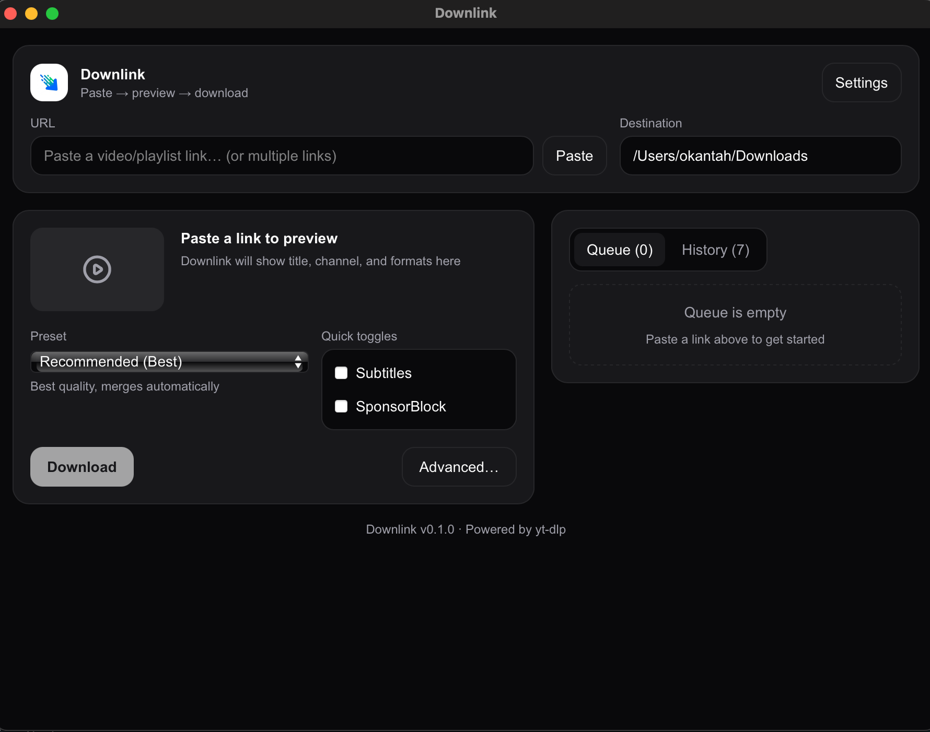Maximize the window with green button
The image size is (930, 732).
52,14
